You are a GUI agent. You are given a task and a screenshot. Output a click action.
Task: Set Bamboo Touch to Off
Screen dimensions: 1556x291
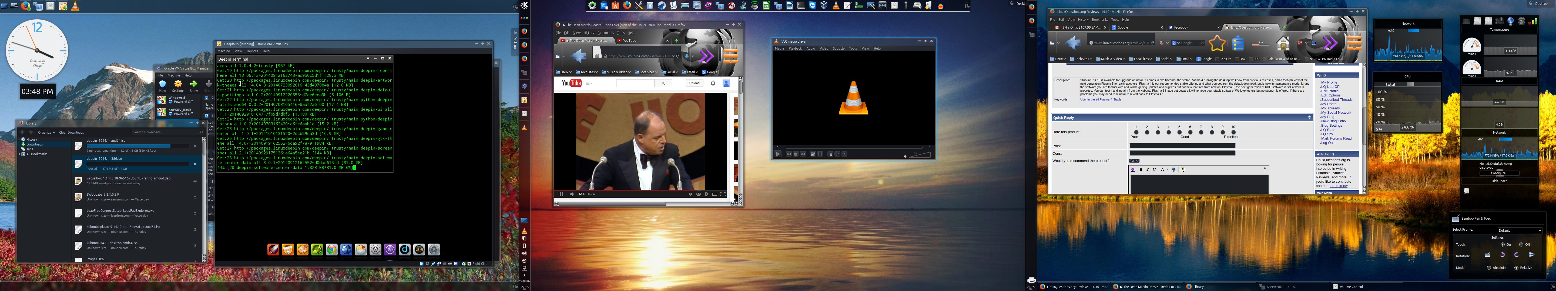(x=1522, y=245)
